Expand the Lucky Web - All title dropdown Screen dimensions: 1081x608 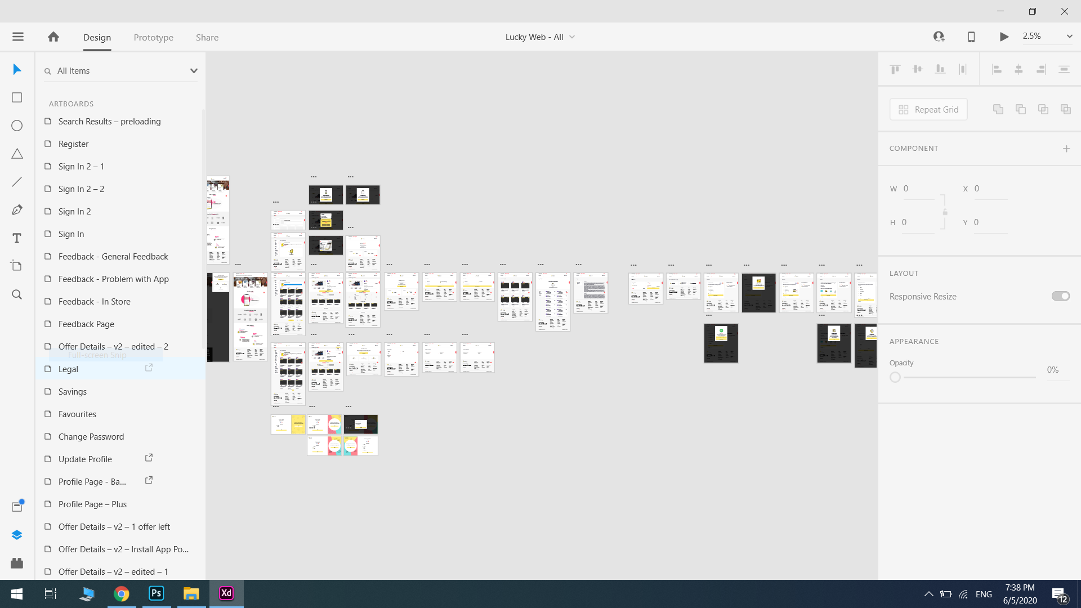click(x=572, y=37)
